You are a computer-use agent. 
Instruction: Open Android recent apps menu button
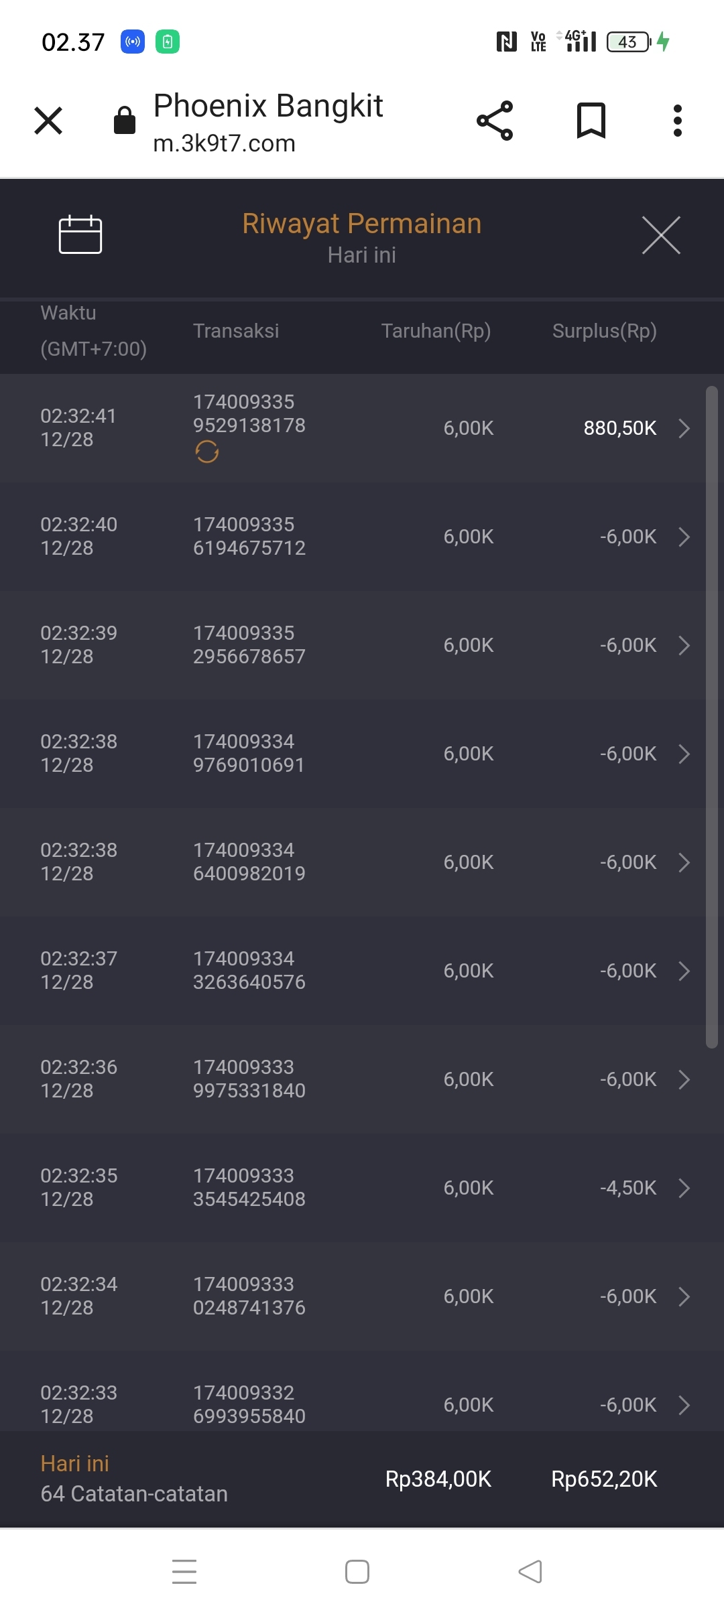pos(184,1572)
